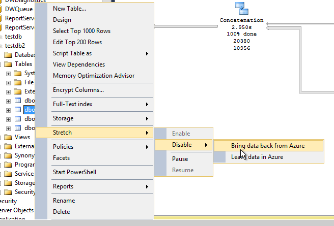
Task: Open Memory Optimization Advisor
Action: click(94, 76)
